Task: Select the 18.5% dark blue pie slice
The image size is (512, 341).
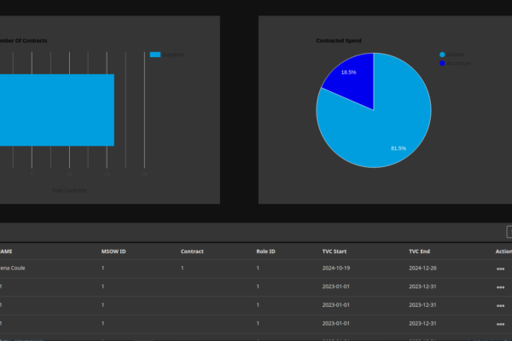Action: [353, 81]
